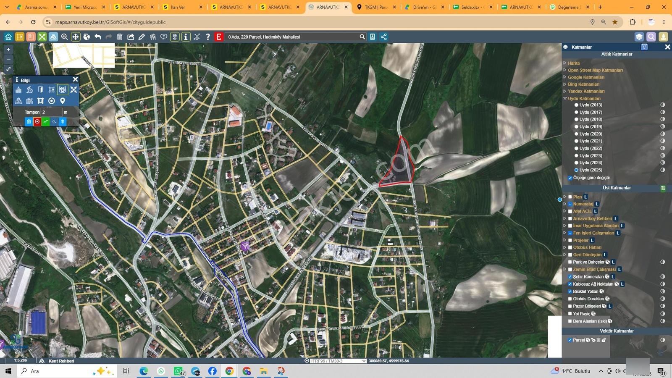This screenshot has height=378, width=672.
Task: Select the Uydu (2020) satellite layer
Action: (x=576, y=134)
